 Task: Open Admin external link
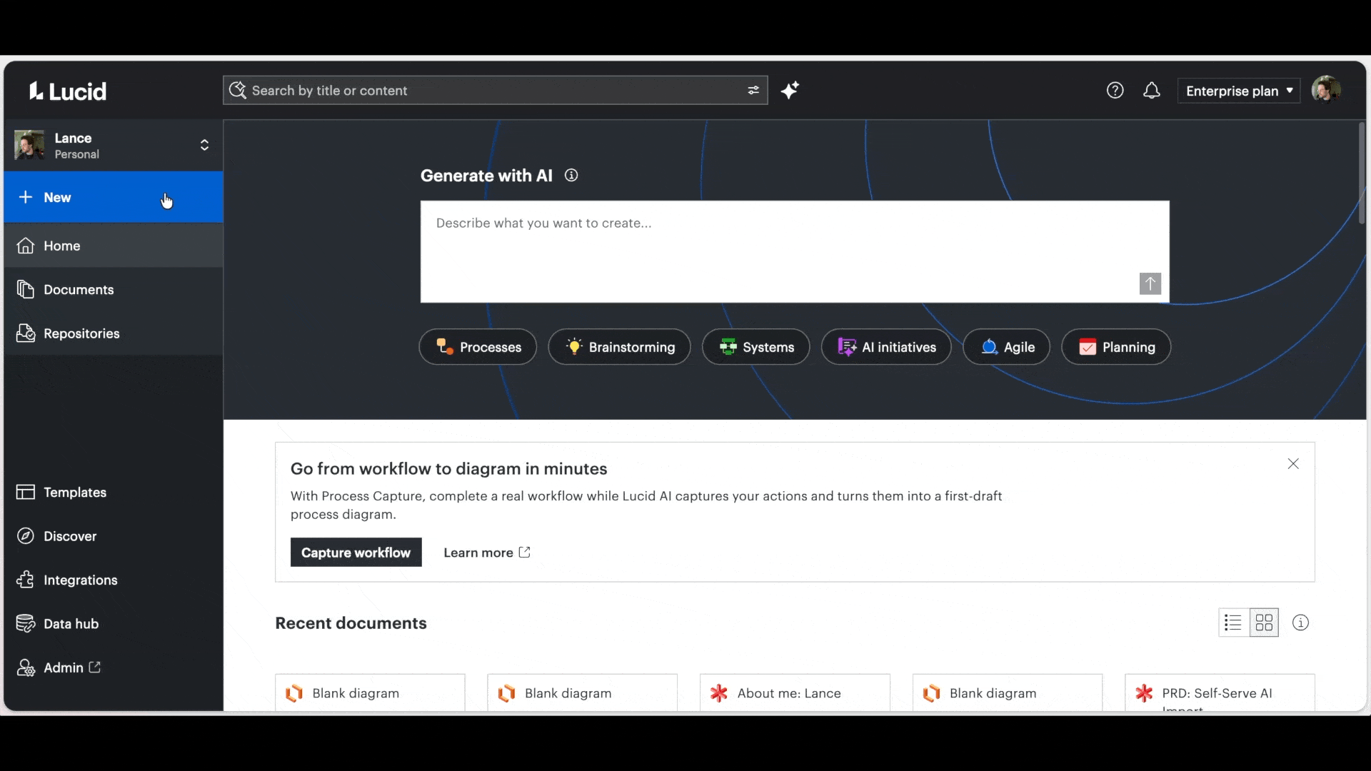click(114, 667)
